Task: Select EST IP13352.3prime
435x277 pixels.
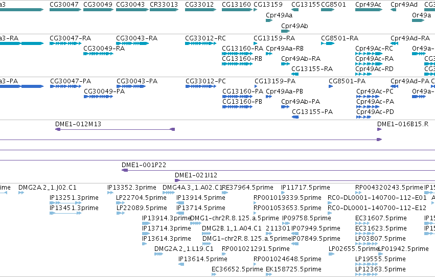Action: click(110, 193)
